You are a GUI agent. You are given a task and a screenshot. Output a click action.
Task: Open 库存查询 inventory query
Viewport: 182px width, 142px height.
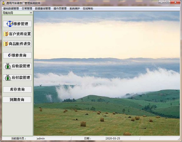point(17,89)
